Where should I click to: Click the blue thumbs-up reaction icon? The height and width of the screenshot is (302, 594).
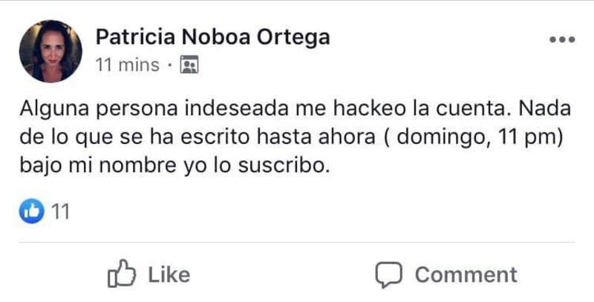tap(31, 211)
